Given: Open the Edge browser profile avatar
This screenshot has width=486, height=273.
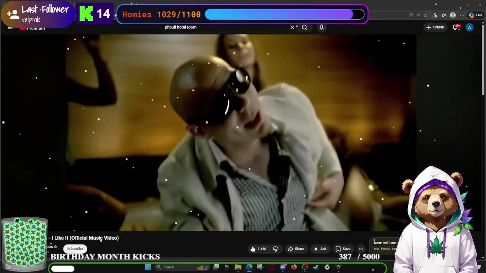Looking at the screenshot, I should (x=453, y=15).
